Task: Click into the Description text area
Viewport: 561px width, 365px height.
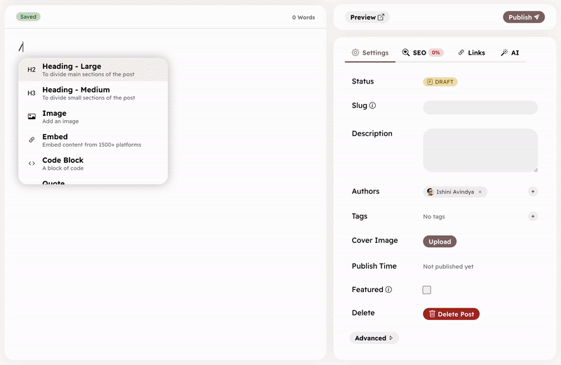Action: pos(480,150)
